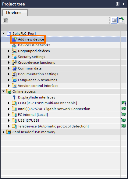
Task: Expand the Documentation settings node
Action: (9, 74)
